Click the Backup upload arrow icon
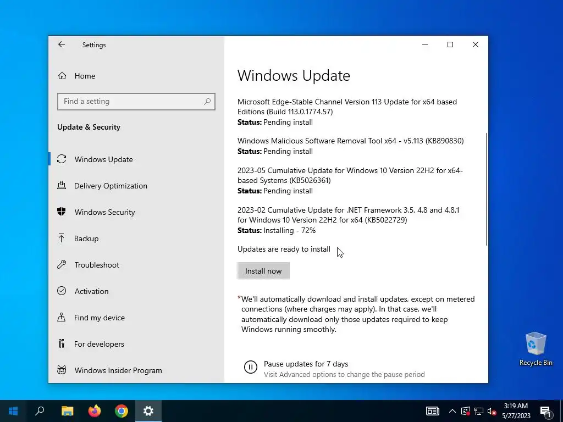Screen dimensions: 563x422 (62, 238)
